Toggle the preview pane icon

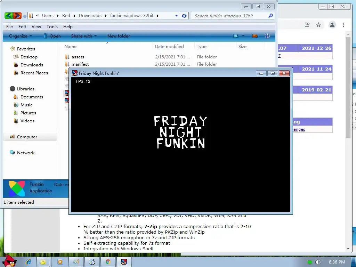(x=255, y=36)
